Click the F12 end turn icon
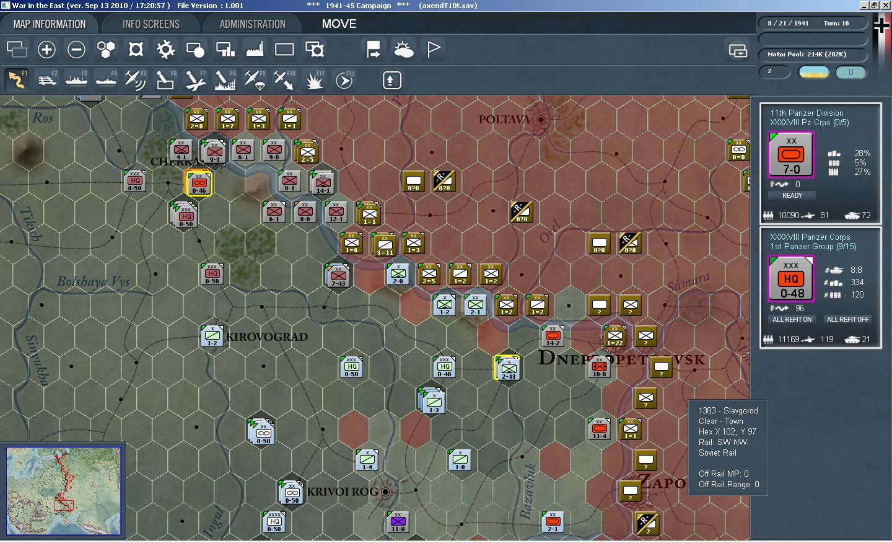Image resolution: width=892 pixels, height=543 pixels. (x=344, y=80)
